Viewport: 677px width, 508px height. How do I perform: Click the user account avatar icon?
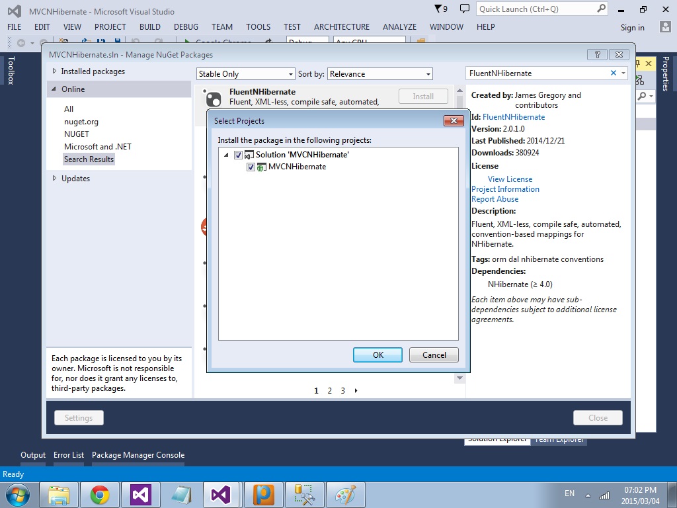tap(665, 26)
